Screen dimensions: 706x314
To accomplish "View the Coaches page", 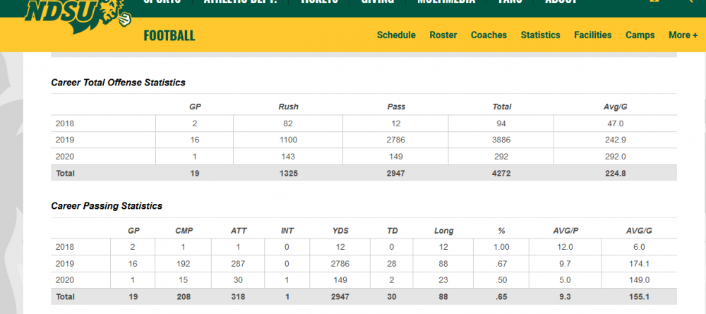I will pos(489,35).
